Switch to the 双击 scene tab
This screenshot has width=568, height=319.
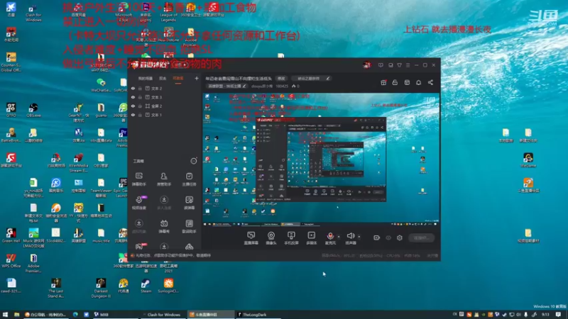point(163,79)
